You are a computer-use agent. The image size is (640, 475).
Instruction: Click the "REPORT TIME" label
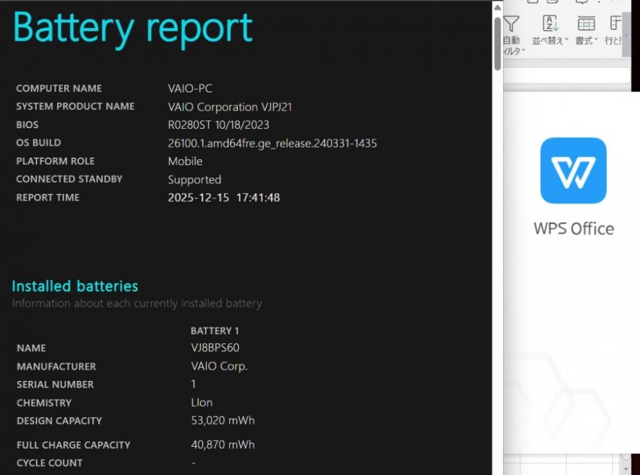point(48,197)
